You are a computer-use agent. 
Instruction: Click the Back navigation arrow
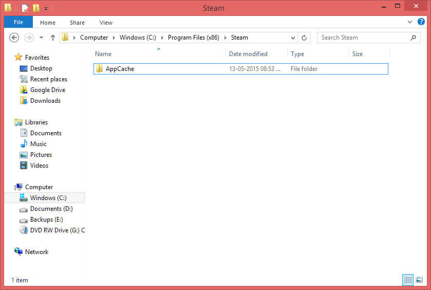click(x=14, y=38)
